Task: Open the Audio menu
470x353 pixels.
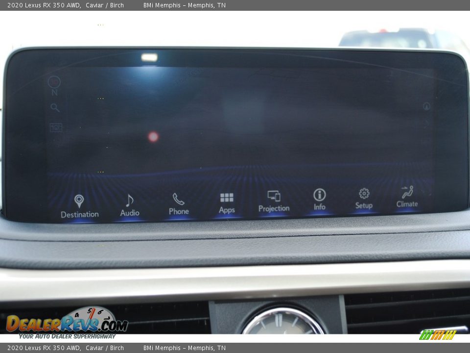Action: pos(130,205)
